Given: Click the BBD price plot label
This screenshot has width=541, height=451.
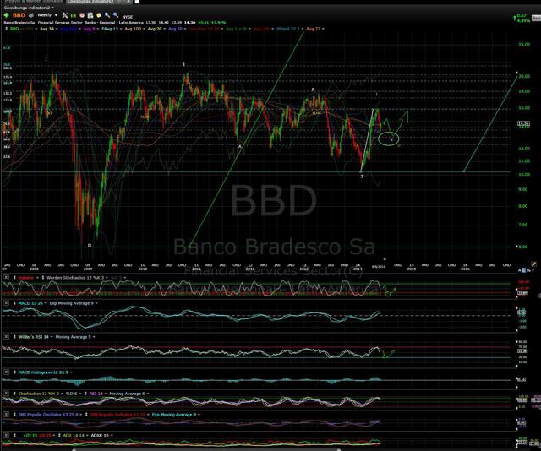Looking at the screenshot, I should coord(14,29).
